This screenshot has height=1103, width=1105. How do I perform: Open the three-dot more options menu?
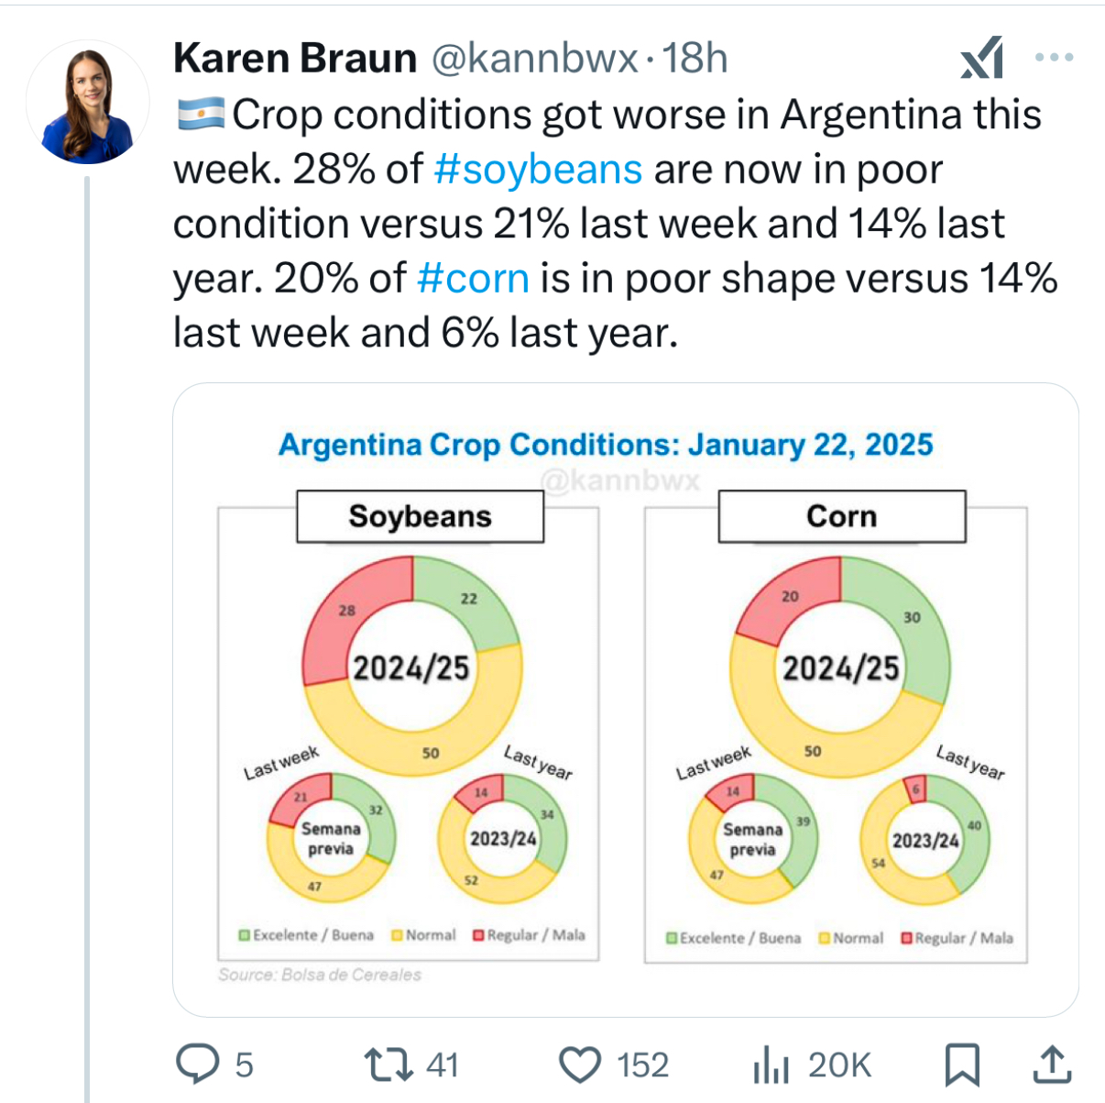point(1054,58)
